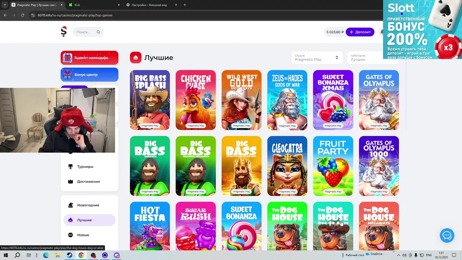Open Fruit Party game thumbnail
The image size is (462, 260).
(333, 166)
